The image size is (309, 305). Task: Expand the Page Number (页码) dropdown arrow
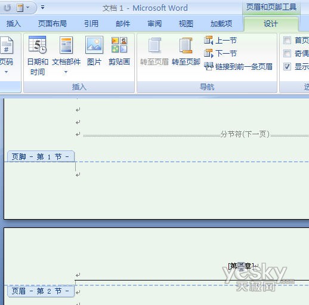coord(7,72)
